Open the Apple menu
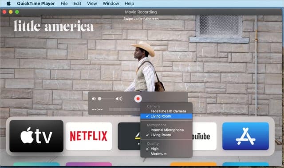The image size is (284, 168). click(x=8, y=4)
